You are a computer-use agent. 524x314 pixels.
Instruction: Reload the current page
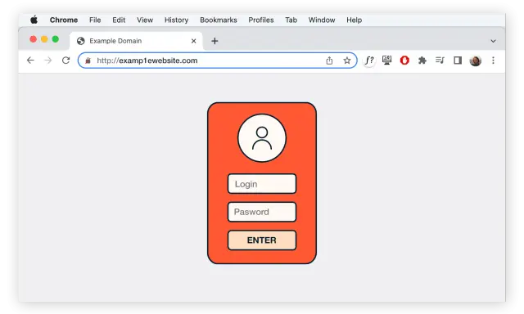pos(65,61)
